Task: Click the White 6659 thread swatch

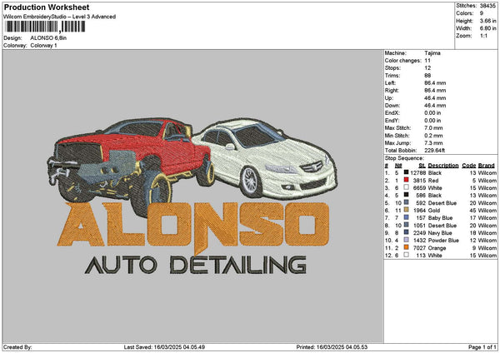Action: [406, 187]
